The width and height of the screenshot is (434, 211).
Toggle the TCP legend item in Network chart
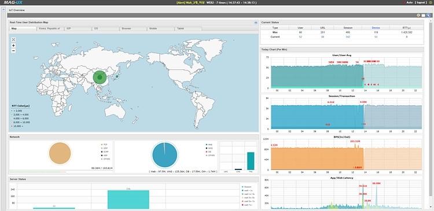104,145
